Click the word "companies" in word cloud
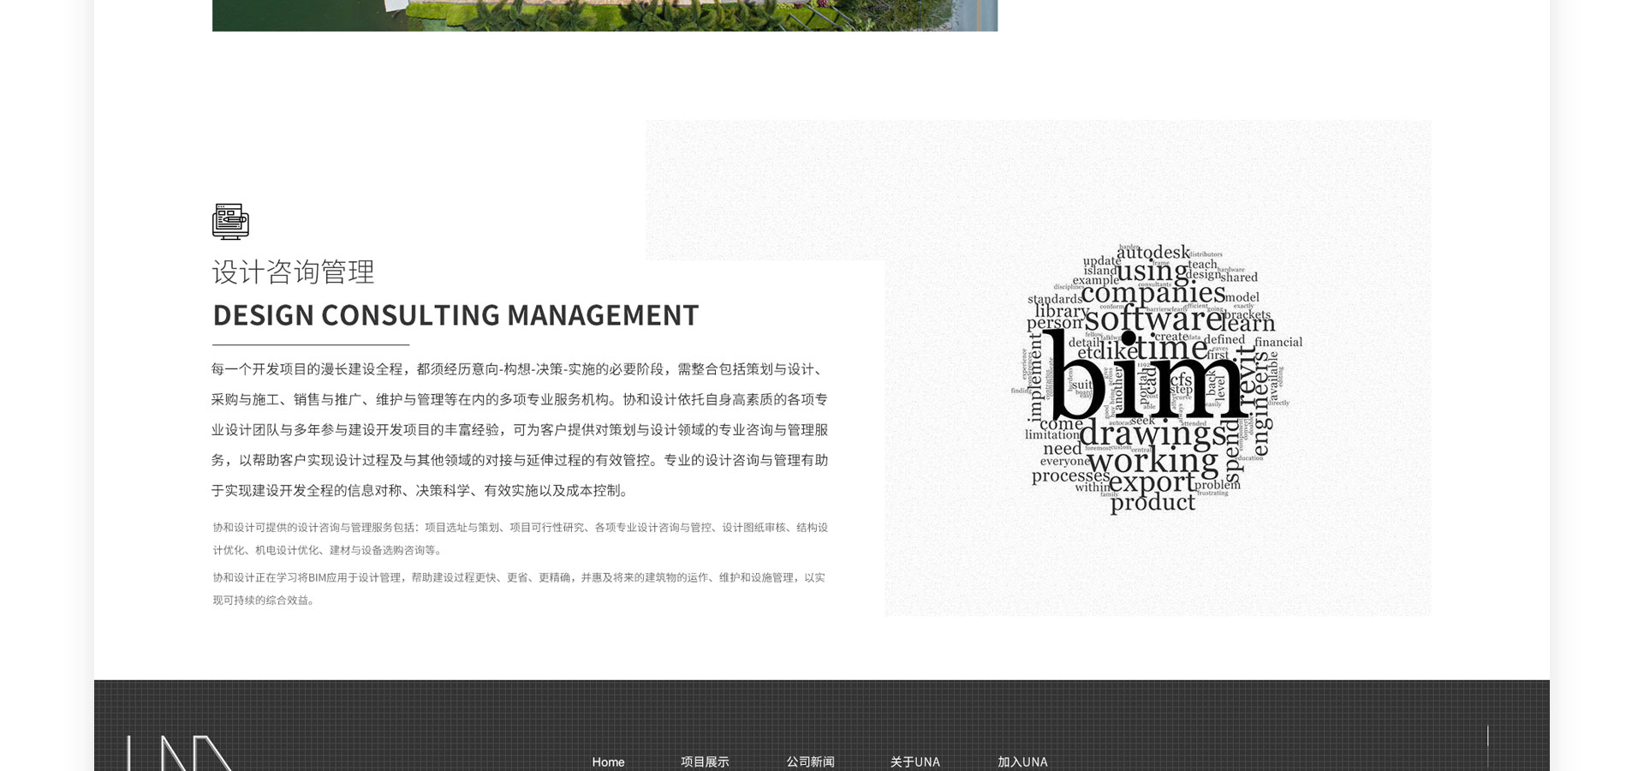The width and height of the screenshot is (1644, 771). 1153,293
